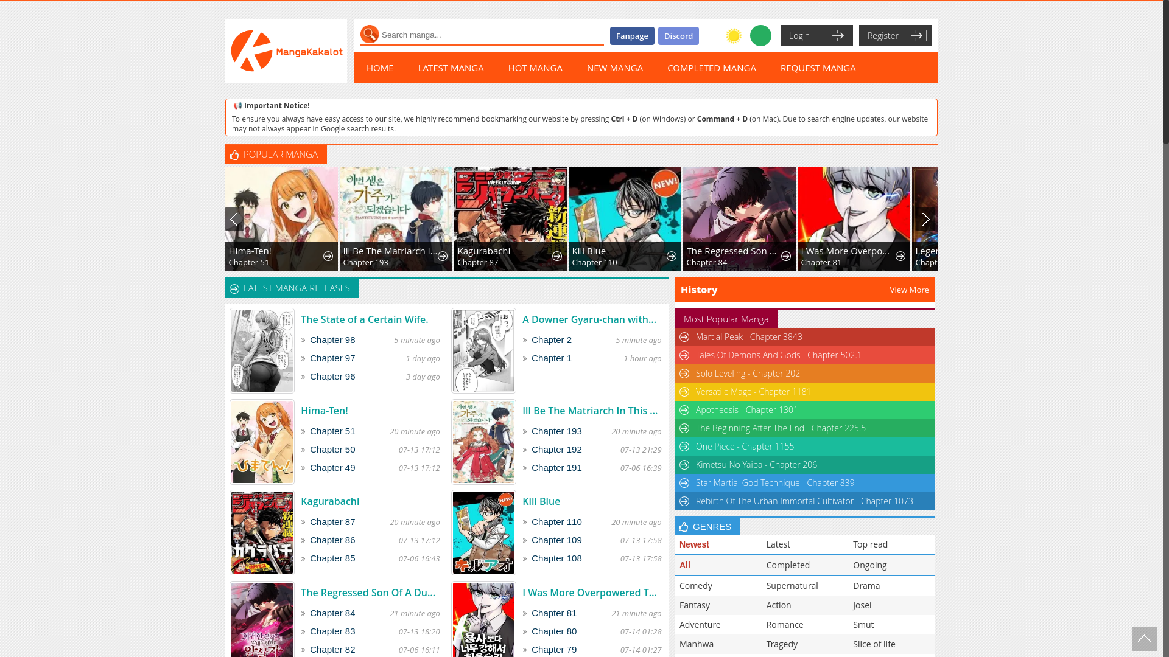
Task: Switch to light mode sun icon
Action: pyautogui.click(x=734, y=36)
